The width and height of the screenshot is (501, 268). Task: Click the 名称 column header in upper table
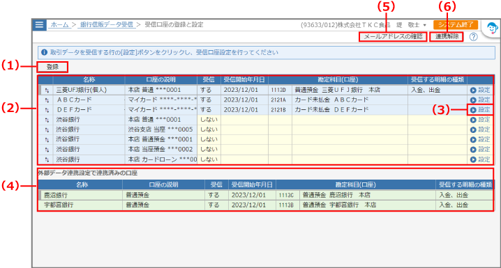pyautogui.click(x=89, y=79)
